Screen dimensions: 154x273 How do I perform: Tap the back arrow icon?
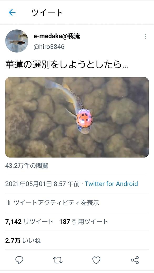(12, 13)
